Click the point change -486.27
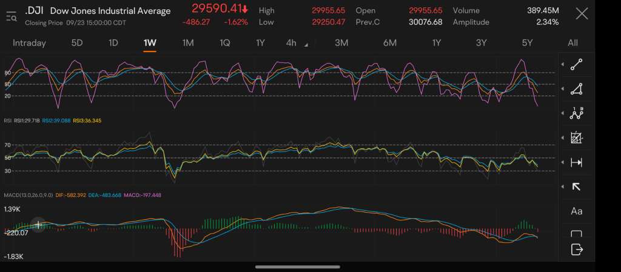 click(196, 22)
